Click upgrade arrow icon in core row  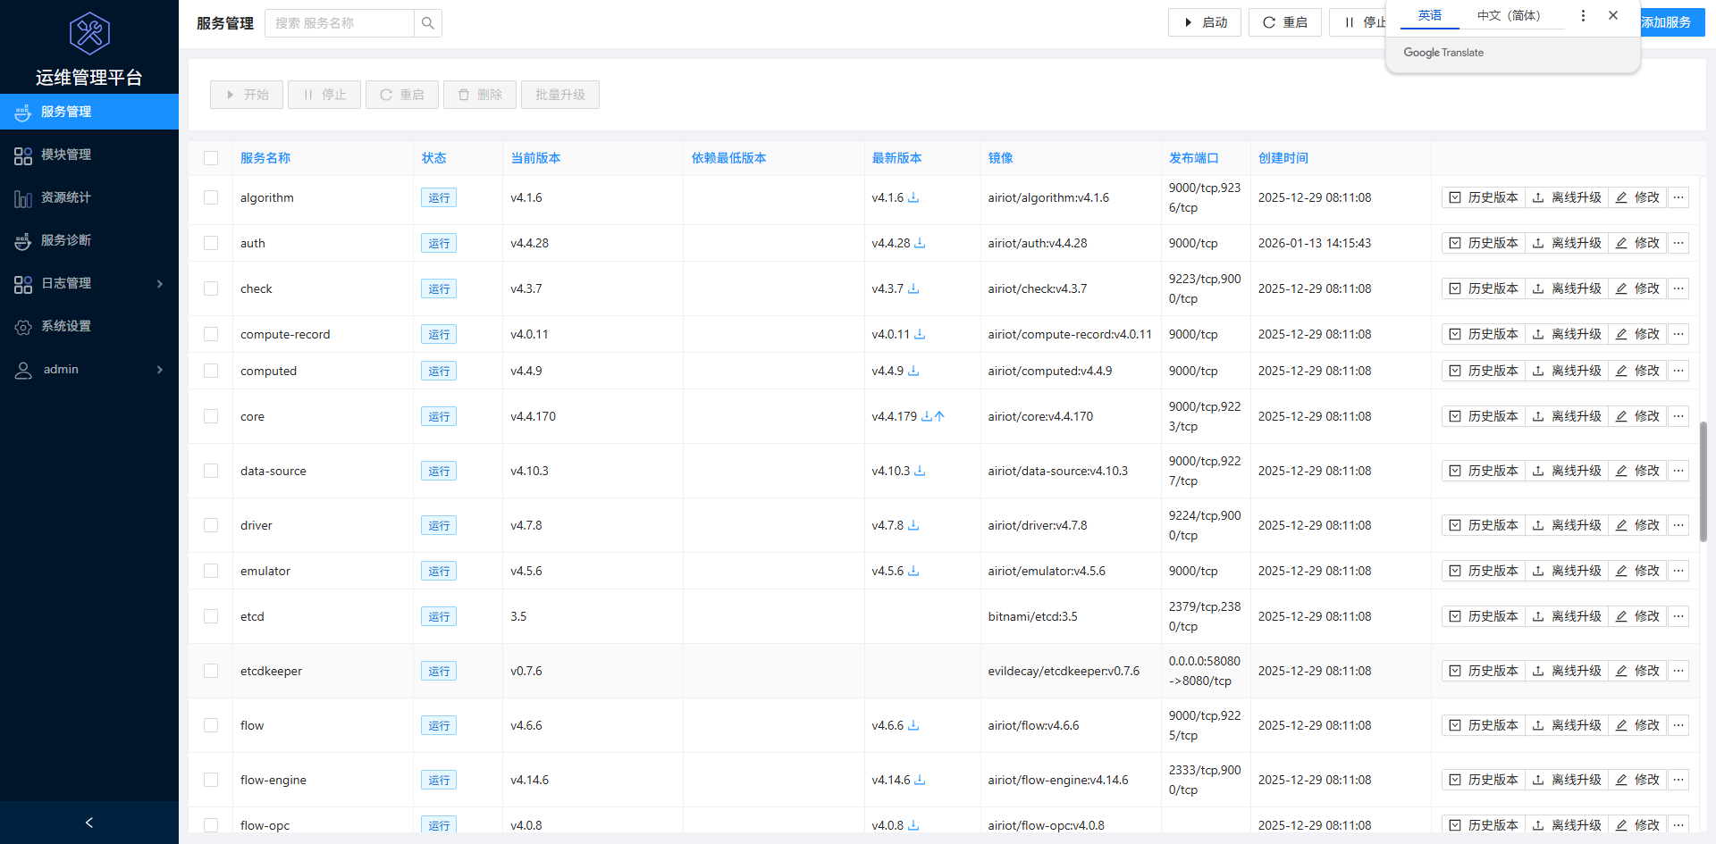coord(939,416)
